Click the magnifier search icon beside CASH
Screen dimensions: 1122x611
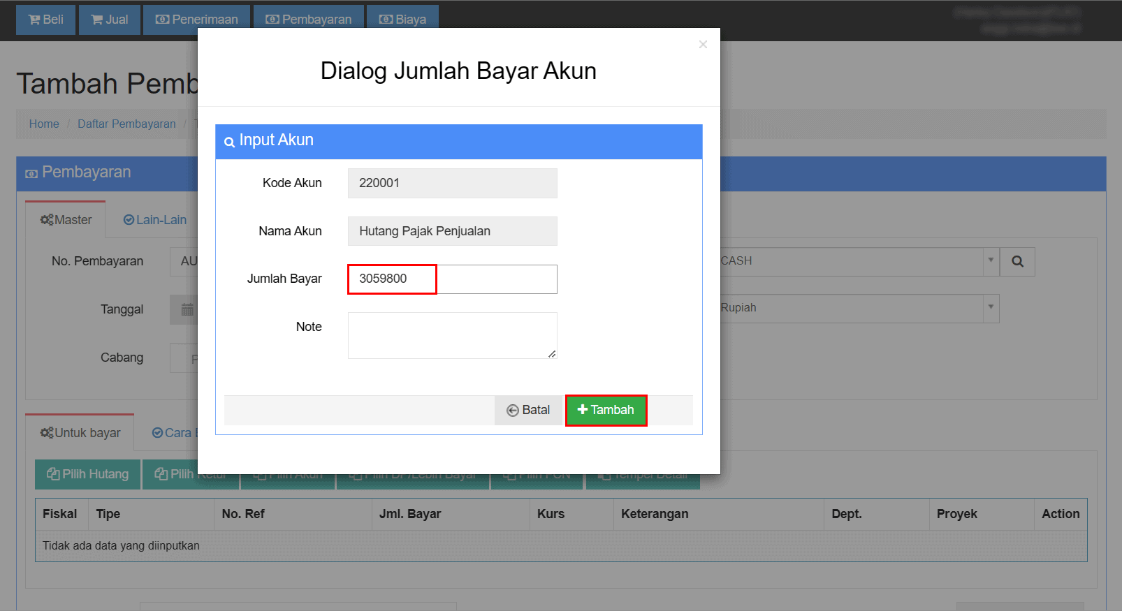click(1017, 261)
